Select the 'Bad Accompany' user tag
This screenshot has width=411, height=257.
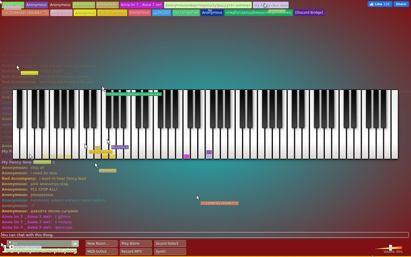(112, 12)
